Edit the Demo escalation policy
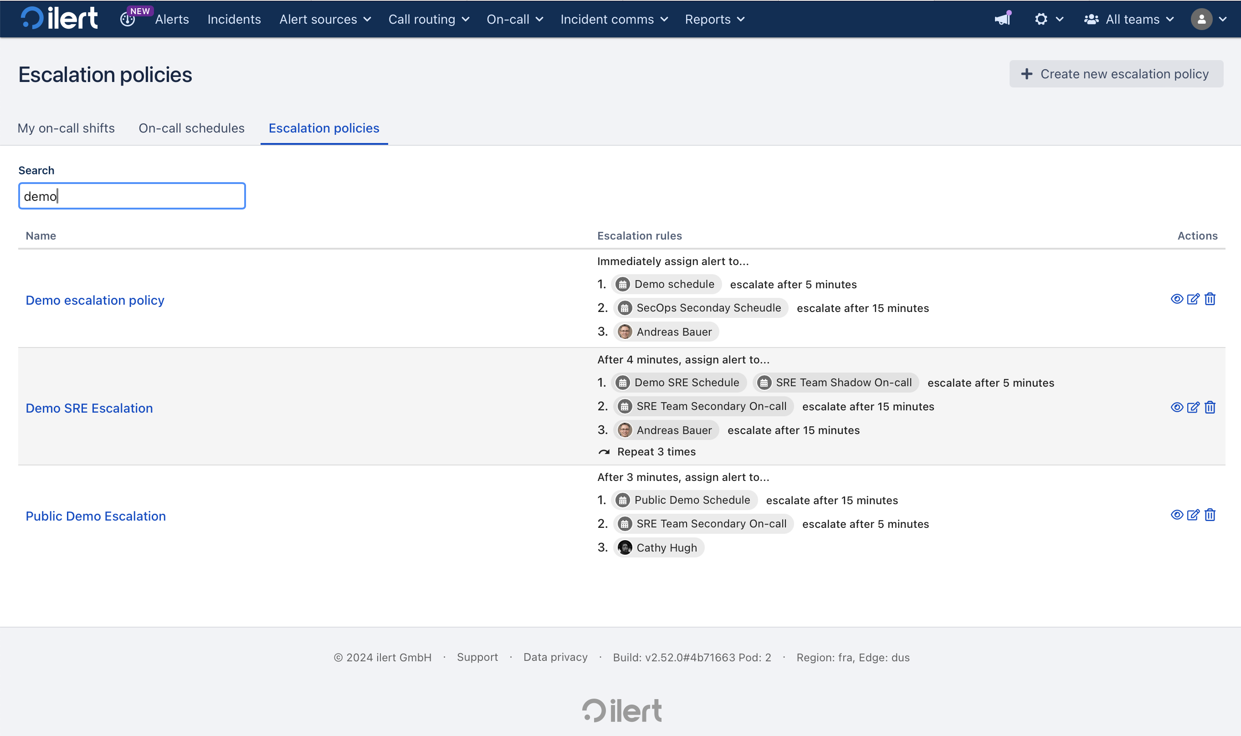 pyautogui.click(x=1193, y=299)
